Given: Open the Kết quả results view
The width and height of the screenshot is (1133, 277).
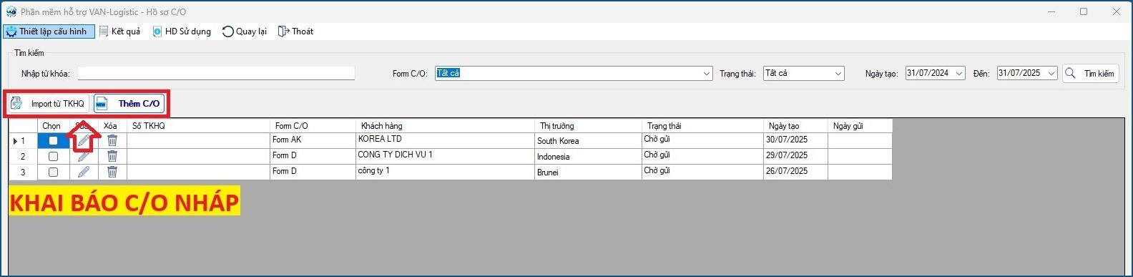Looking at the screenshot, I should tap(119, 31).
